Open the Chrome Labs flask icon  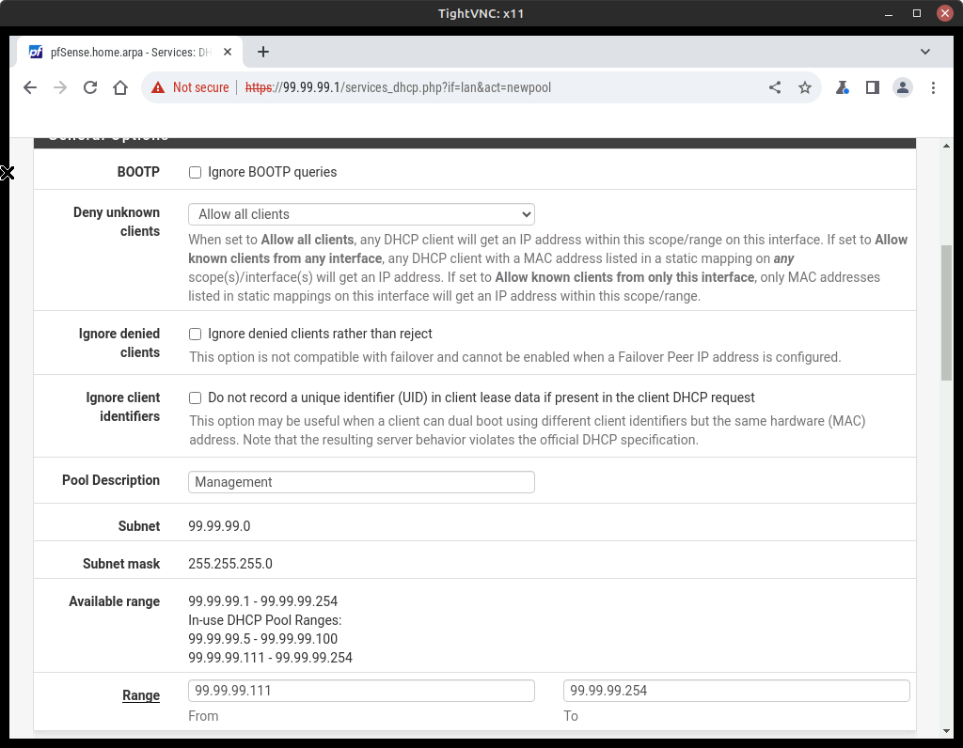coord(842,87)
